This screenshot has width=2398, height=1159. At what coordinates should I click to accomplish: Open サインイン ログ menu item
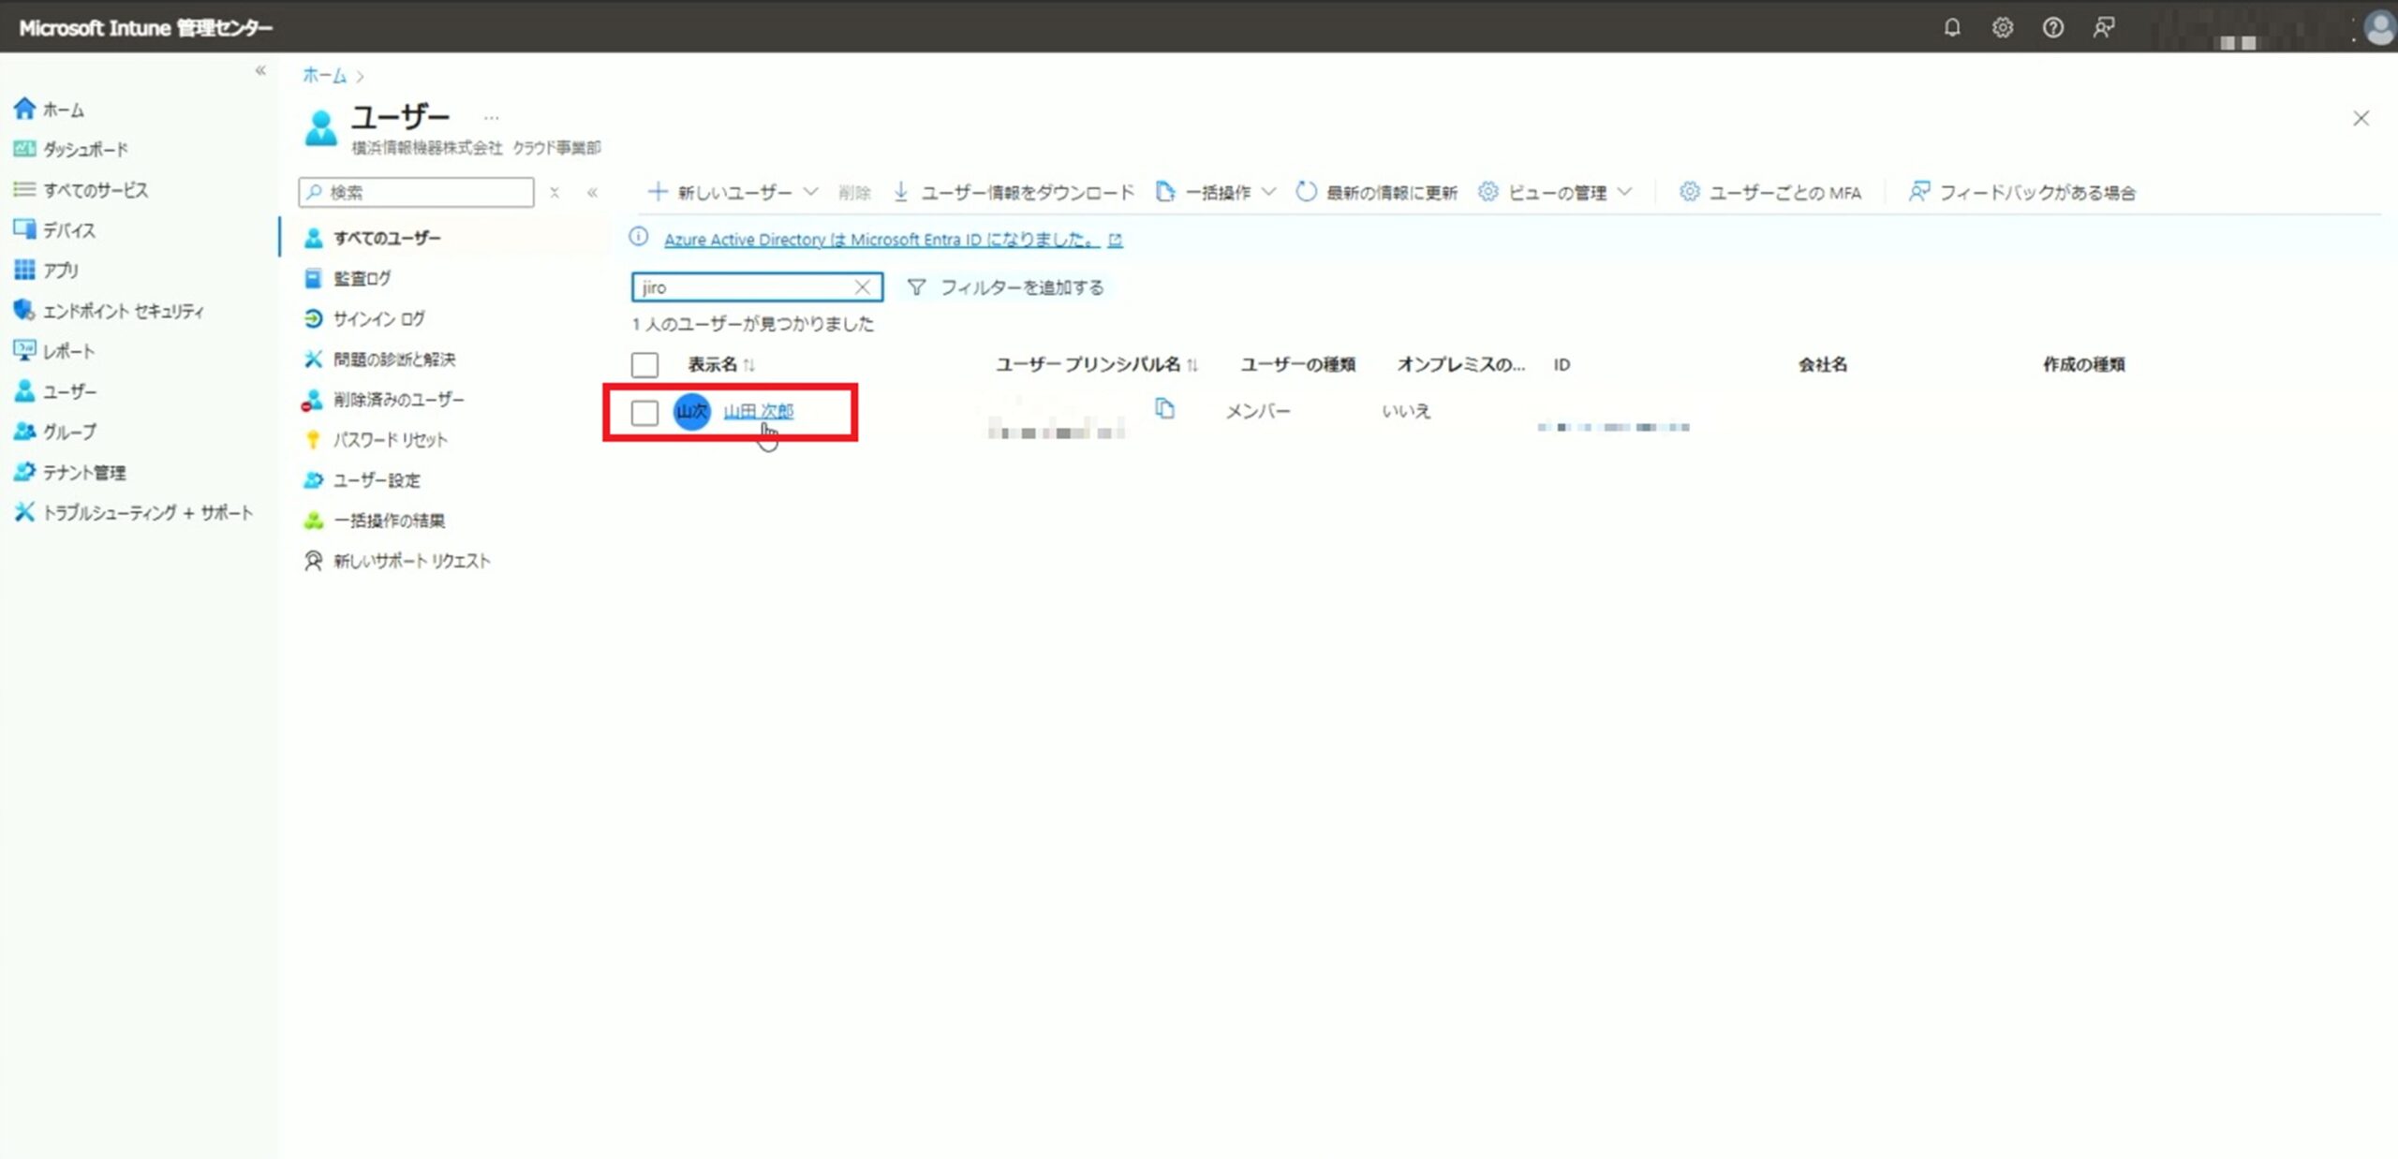[378, 318]
